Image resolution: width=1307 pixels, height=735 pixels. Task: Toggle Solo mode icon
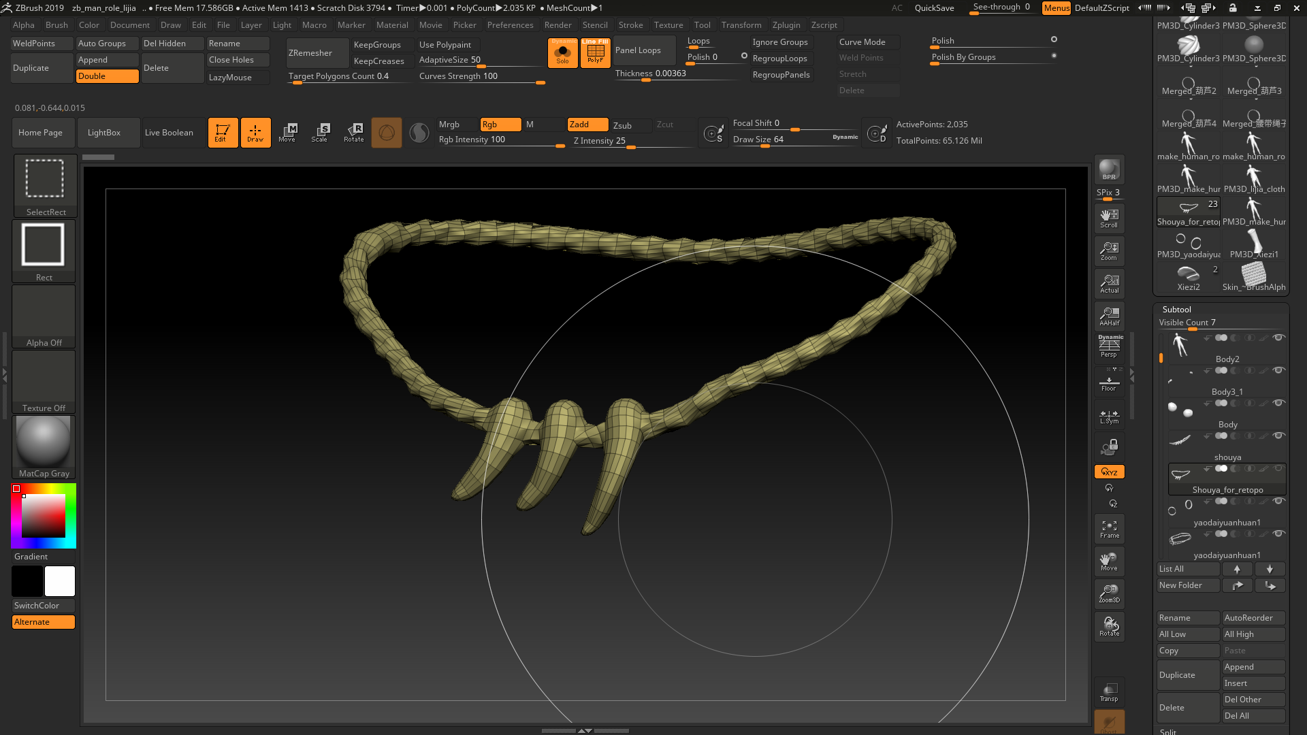click(562, 53)
